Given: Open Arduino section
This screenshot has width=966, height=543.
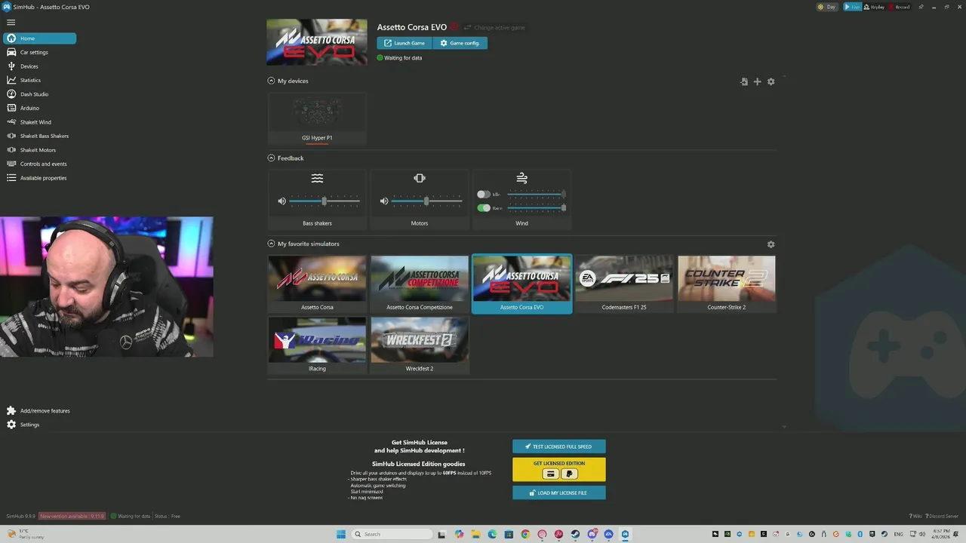Looking at the screenshot, I should (29, 108).
